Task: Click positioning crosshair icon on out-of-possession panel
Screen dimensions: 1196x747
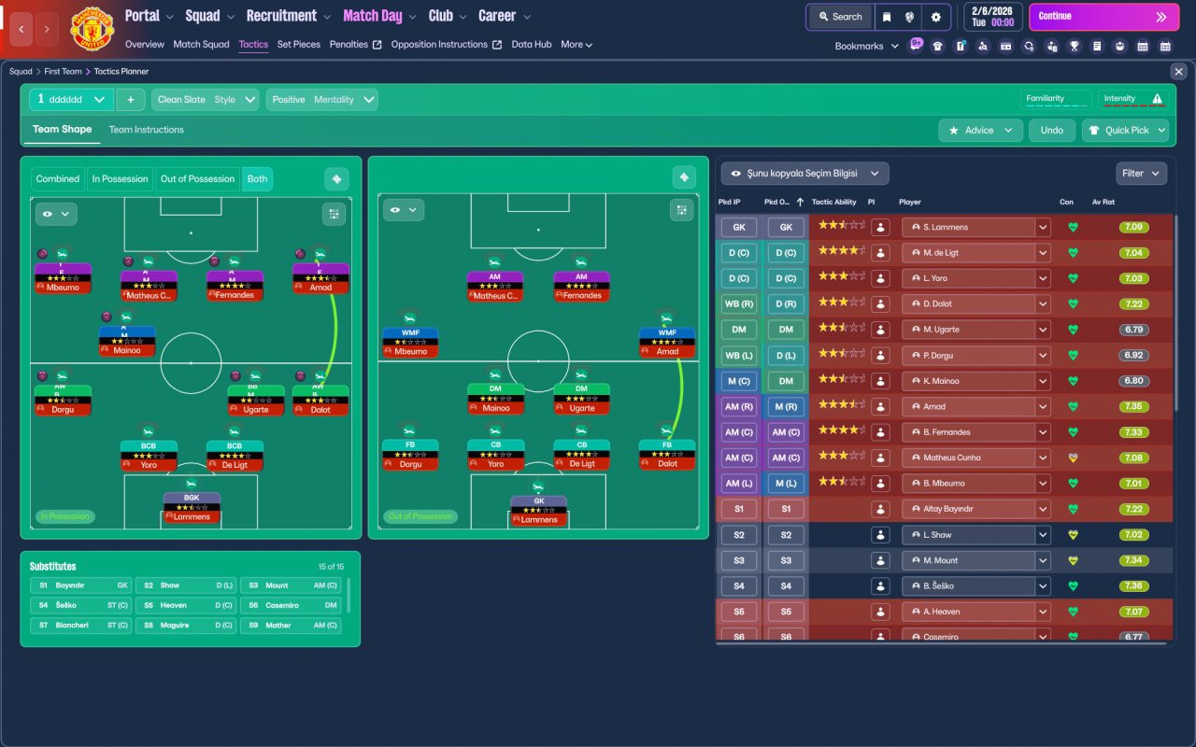Action: click(x=684, y=177)
